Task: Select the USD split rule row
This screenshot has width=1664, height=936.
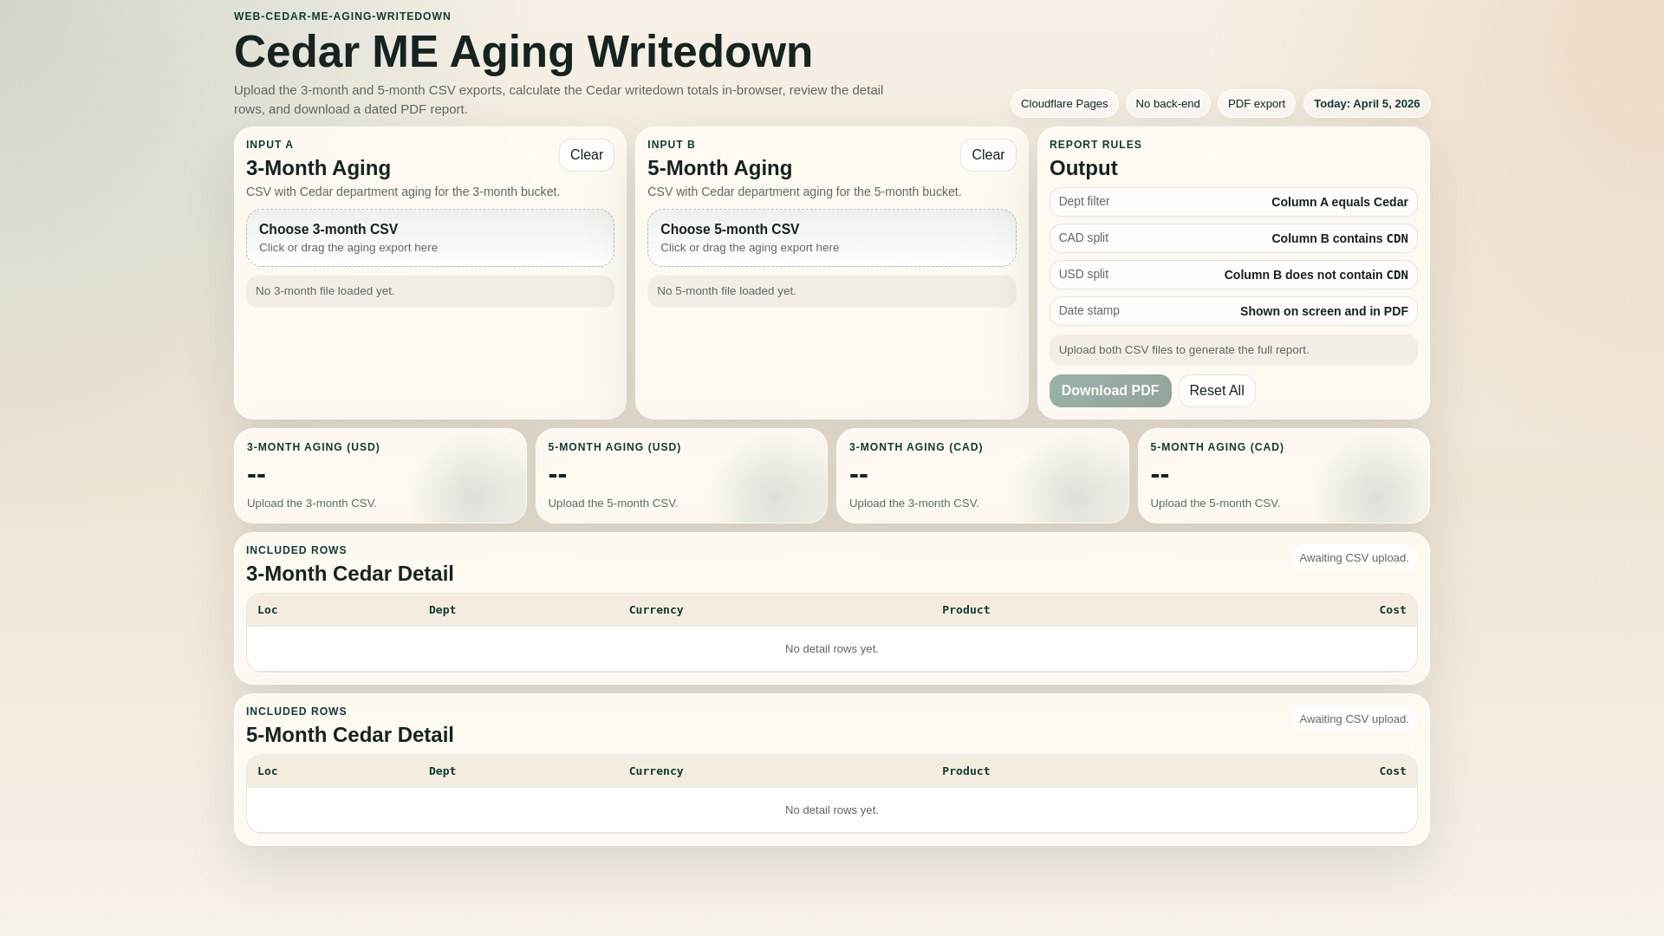Action: click(1233, 275)
